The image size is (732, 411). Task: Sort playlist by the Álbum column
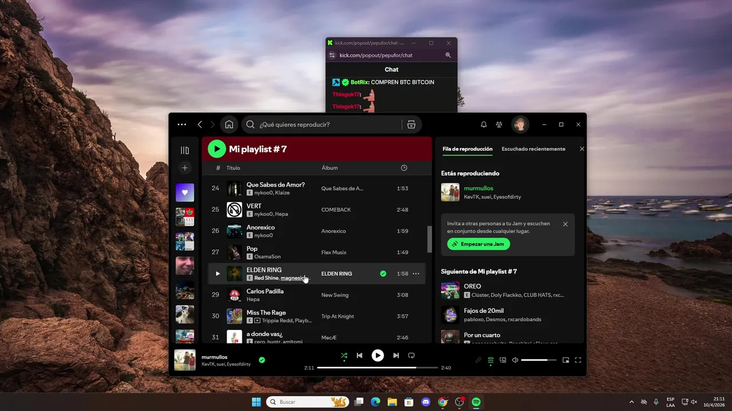coord(329,168)
